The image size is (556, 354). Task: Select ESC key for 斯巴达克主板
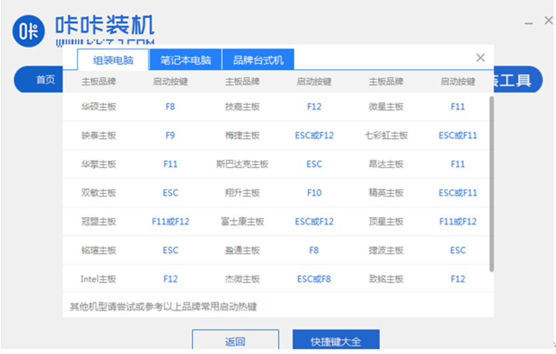pyautogui.click(x=314, y=164)
